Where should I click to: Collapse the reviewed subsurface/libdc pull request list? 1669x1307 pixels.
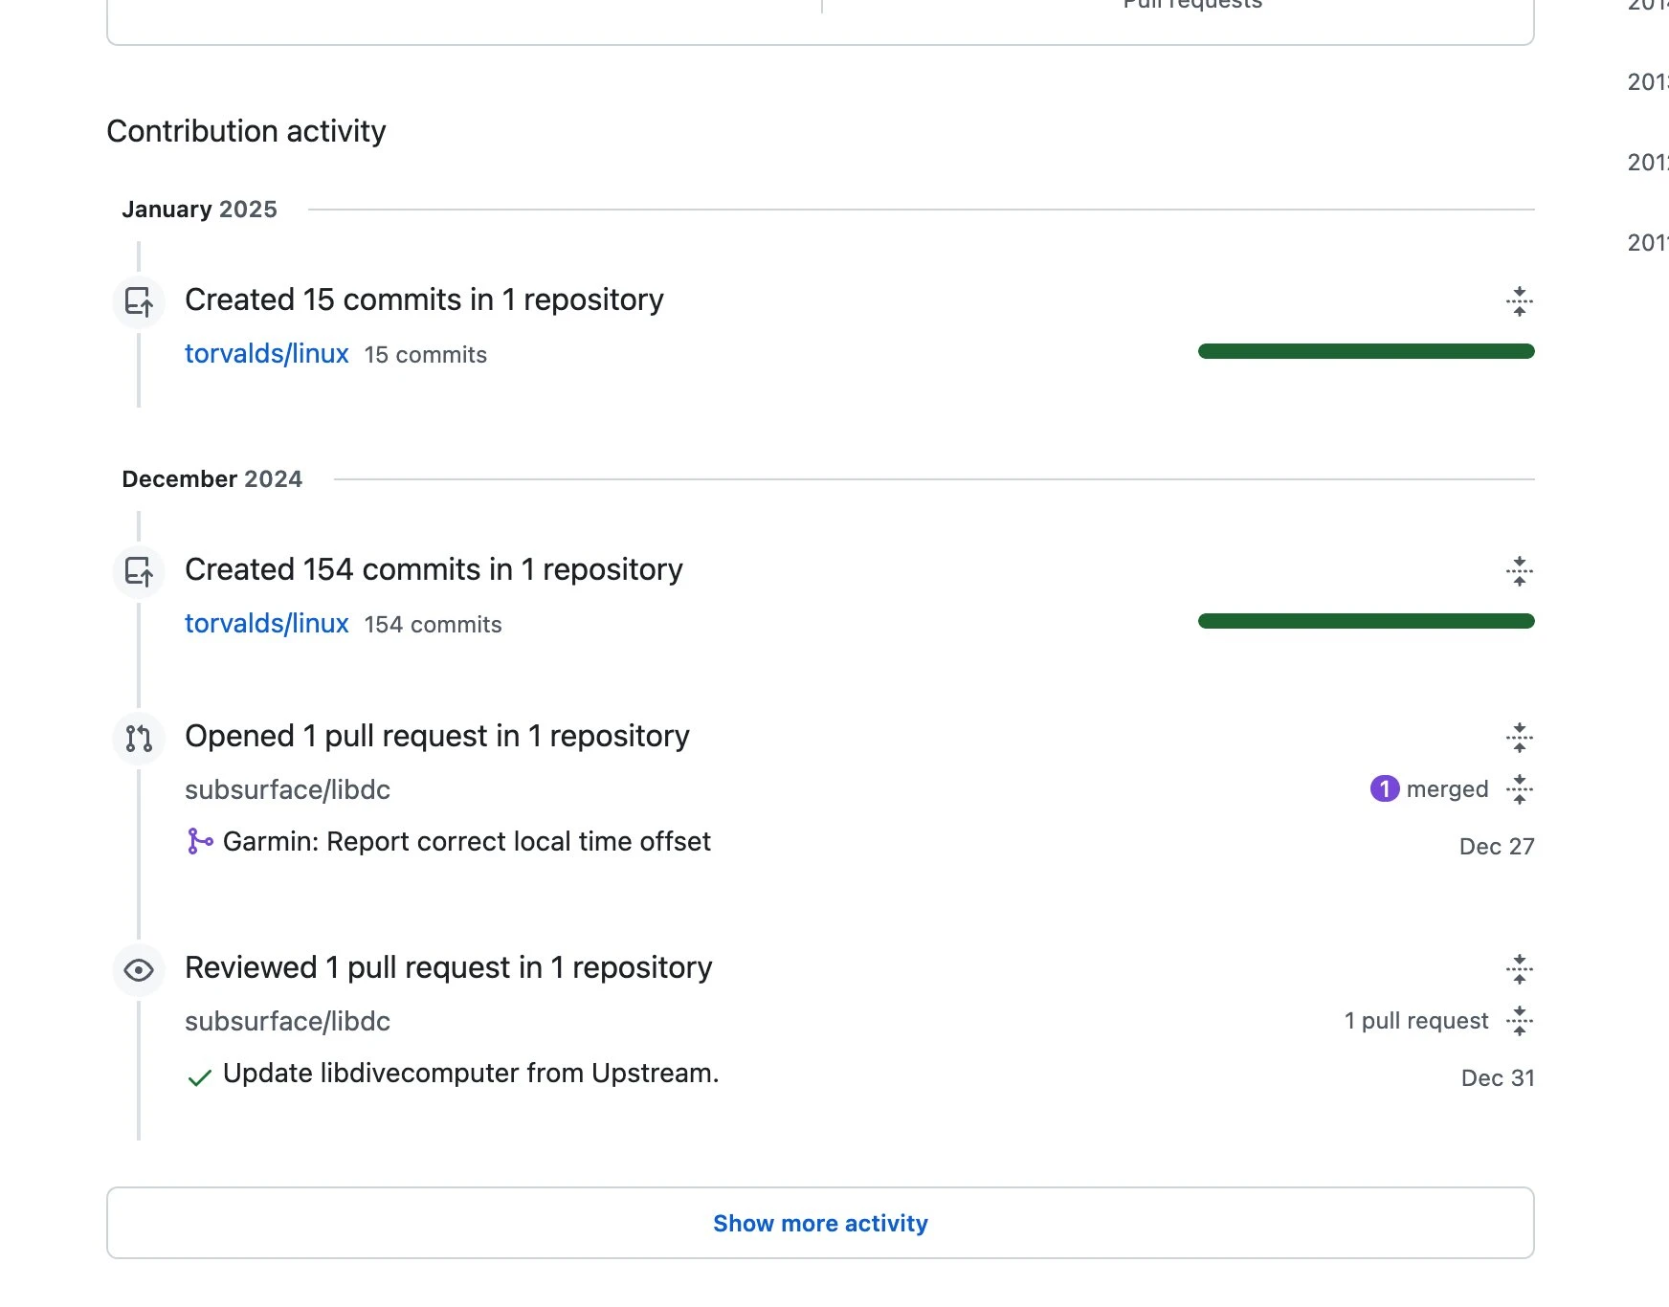[1519, 1021]
